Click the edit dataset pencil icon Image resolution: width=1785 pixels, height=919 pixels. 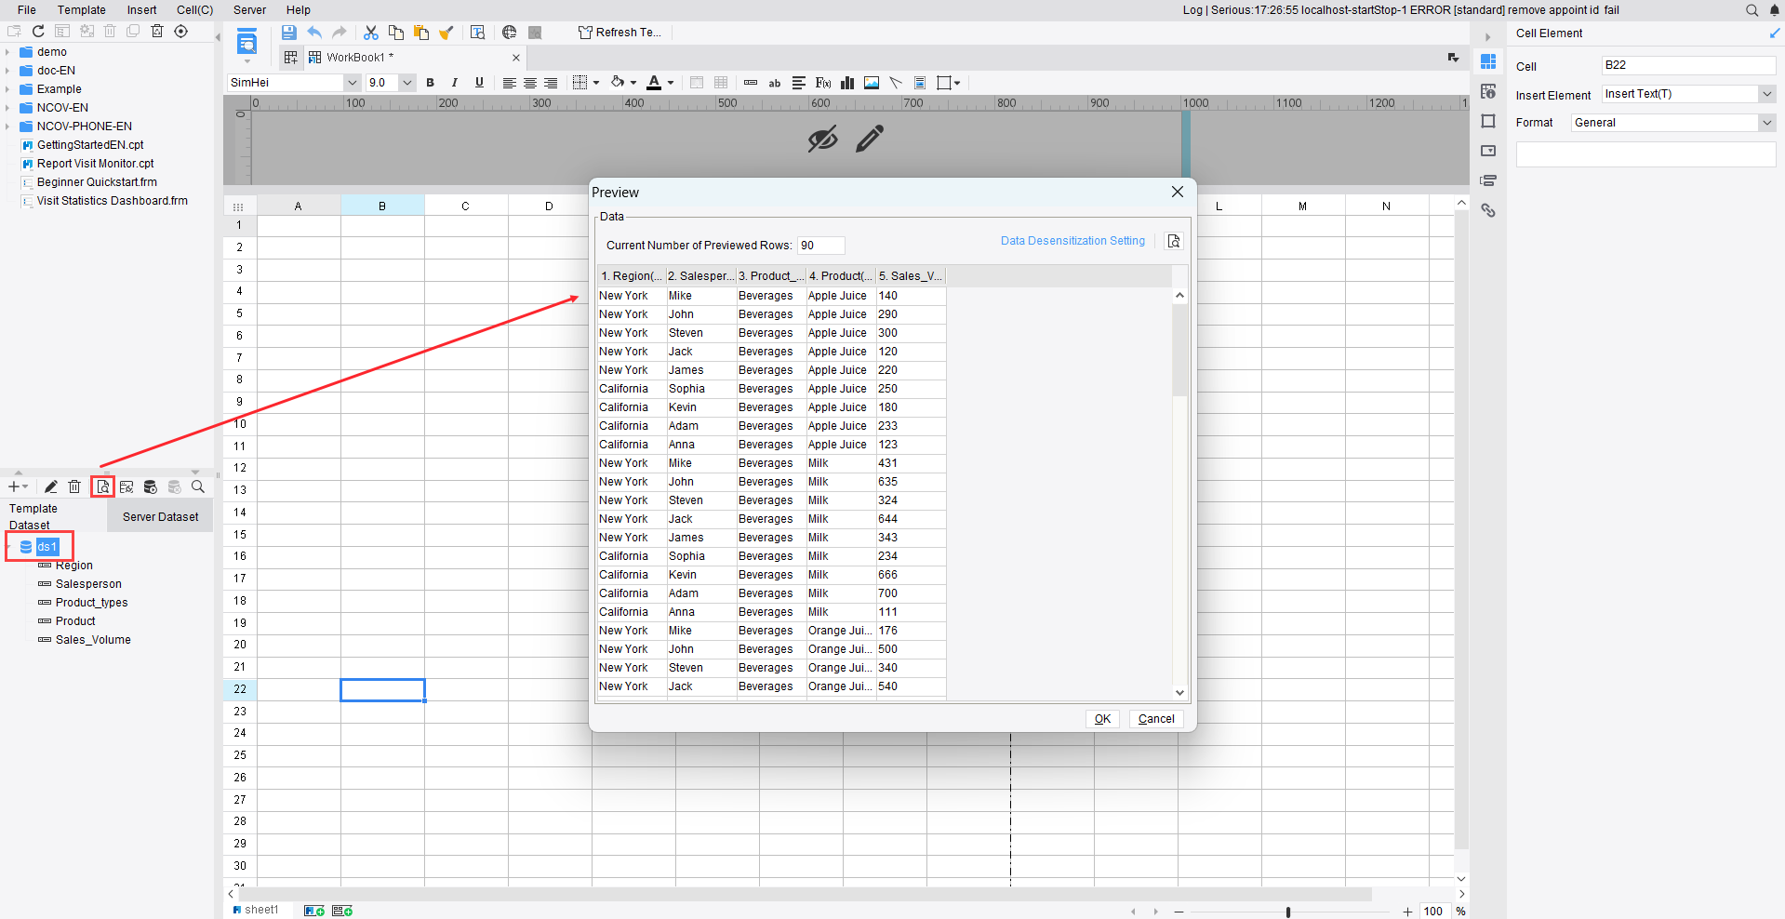click(x=51, y=486)
